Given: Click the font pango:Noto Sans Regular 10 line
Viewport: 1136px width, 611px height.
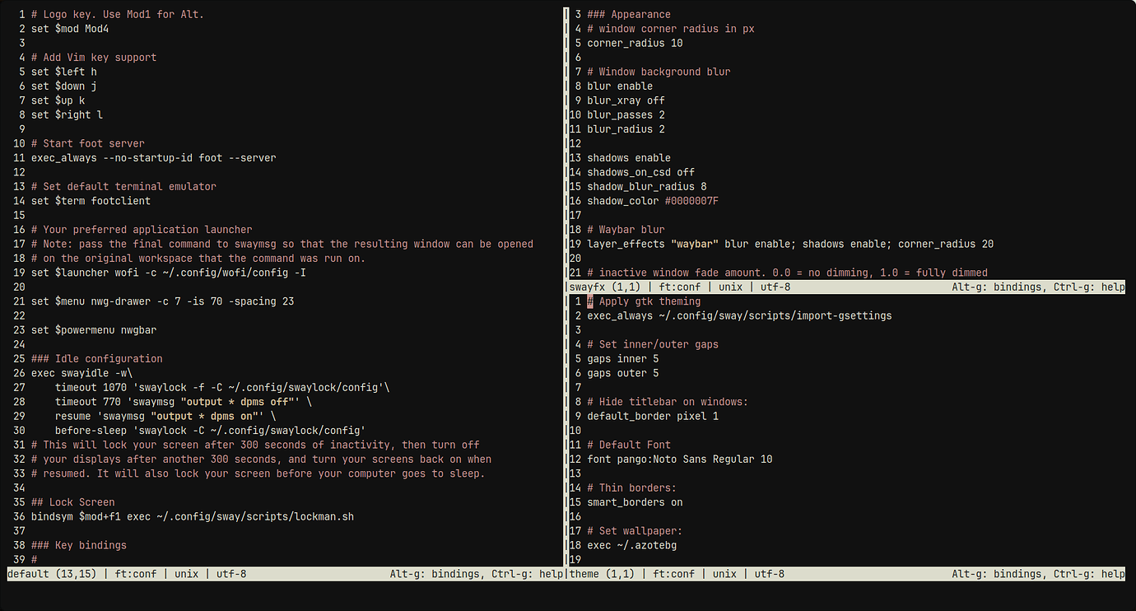Looking at the screenshot, I should [680, 459].
